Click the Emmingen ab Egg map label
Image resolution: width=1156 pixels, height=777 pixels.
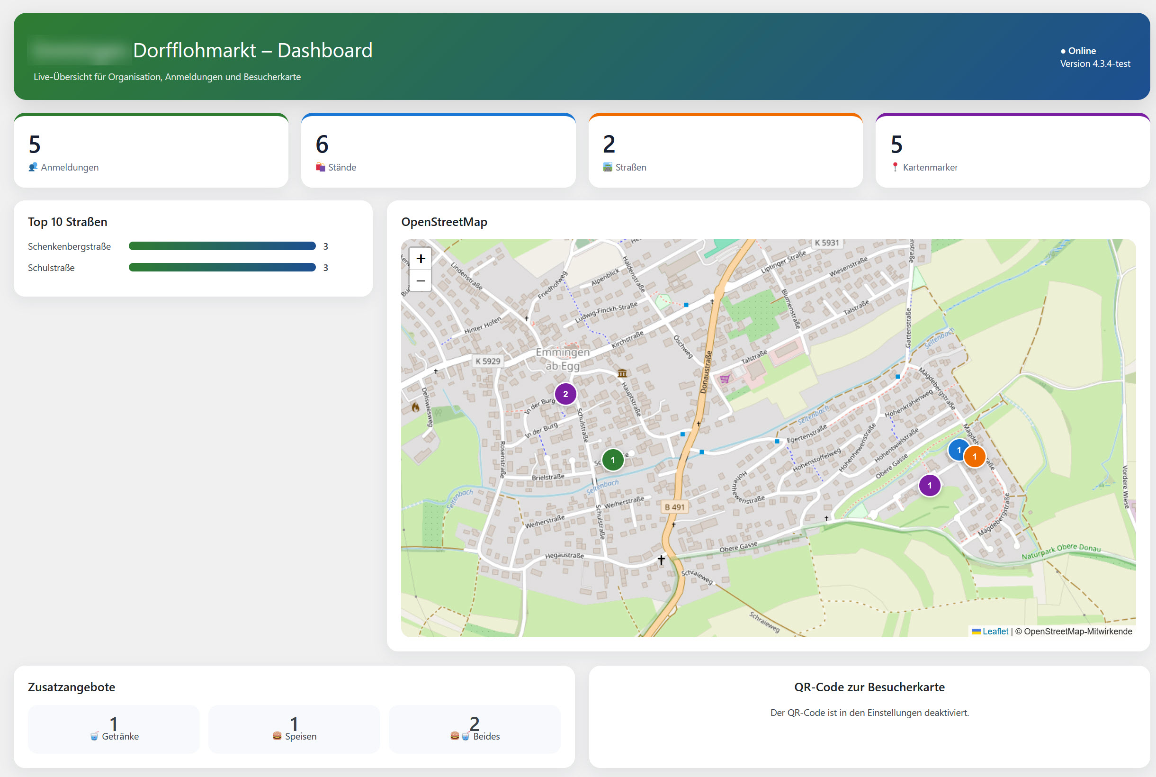click(x=563, y=359)
